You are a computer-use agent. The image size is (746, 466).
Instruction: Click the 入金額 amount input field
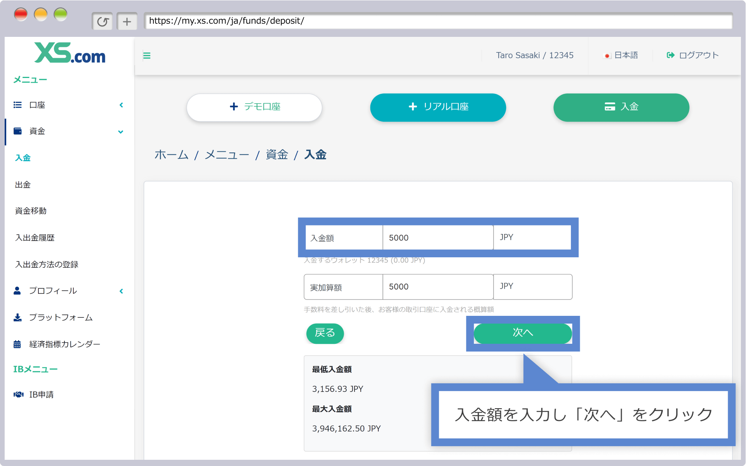[438, 237]
